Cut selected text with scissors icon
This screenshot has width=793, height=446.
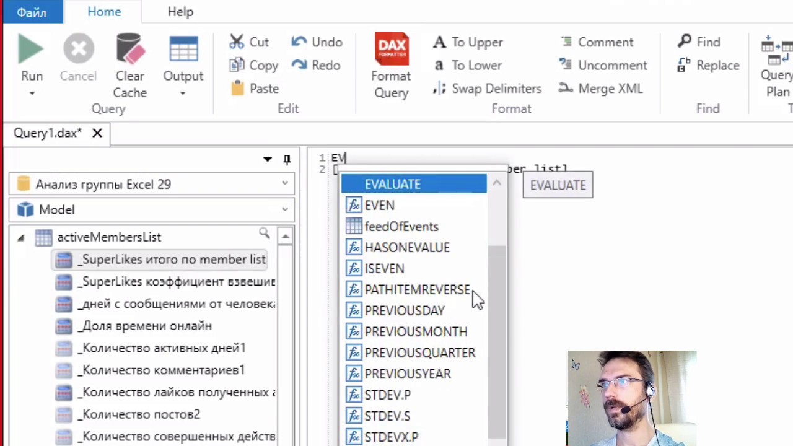pyautogui.click(x=249, y=42)
